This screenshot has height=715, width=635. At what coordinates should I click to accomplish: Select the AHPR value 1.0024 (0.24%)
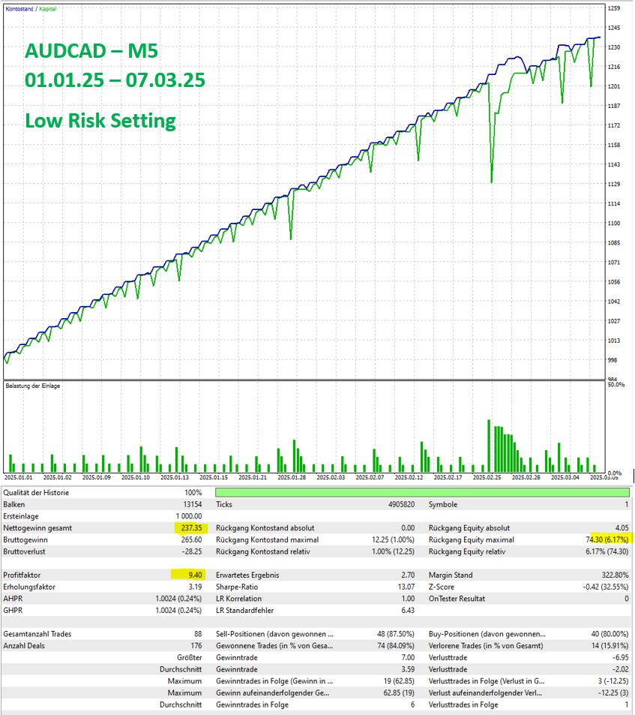pos(178,599)
